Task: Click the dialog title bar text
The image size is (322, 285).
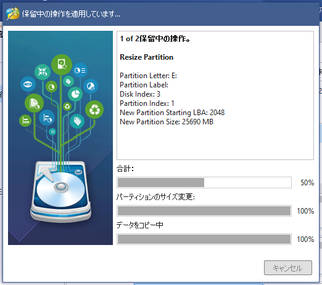Action: [x=71, y=14]
